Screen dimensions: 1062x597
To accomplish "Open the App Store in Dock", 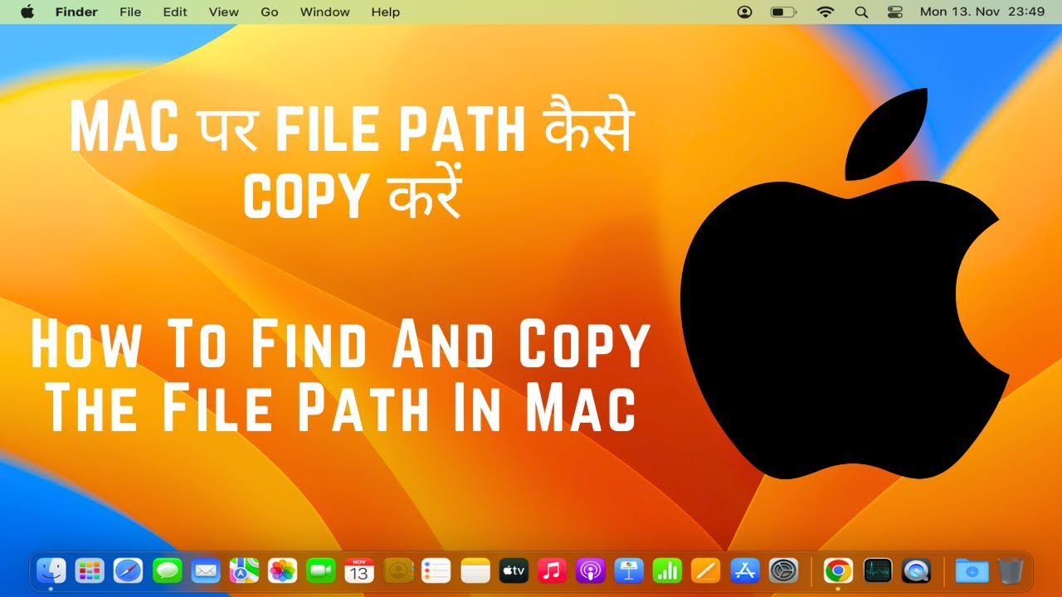I will coord(745,570).
